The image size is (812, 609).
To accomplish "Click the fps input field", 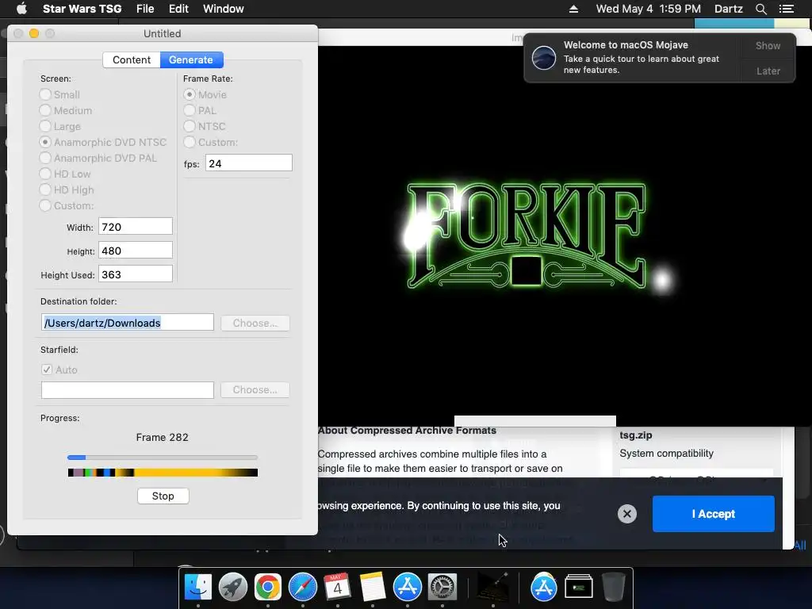I will pyautogui.click(x=248, y=163).
